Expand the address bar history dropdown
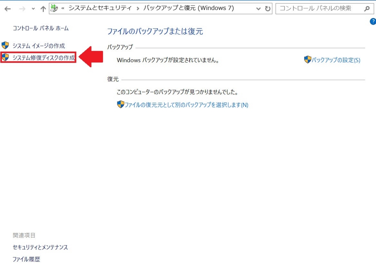Screen dimensions: 376x271 point(258,9)
